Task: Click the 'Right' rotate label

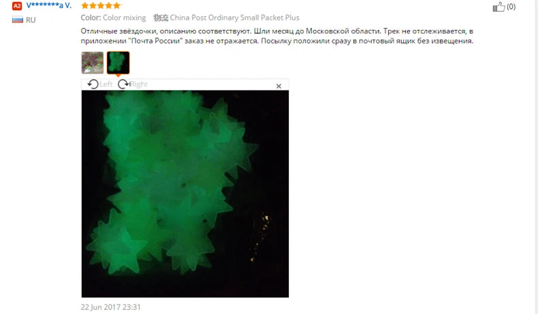Action: point(139,84)
